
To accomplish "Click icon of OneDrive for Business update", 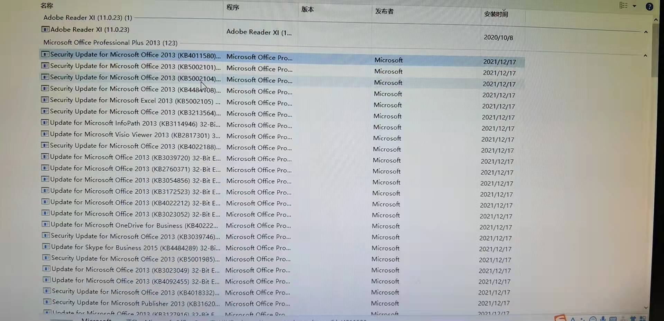I will tap(46, 224).
